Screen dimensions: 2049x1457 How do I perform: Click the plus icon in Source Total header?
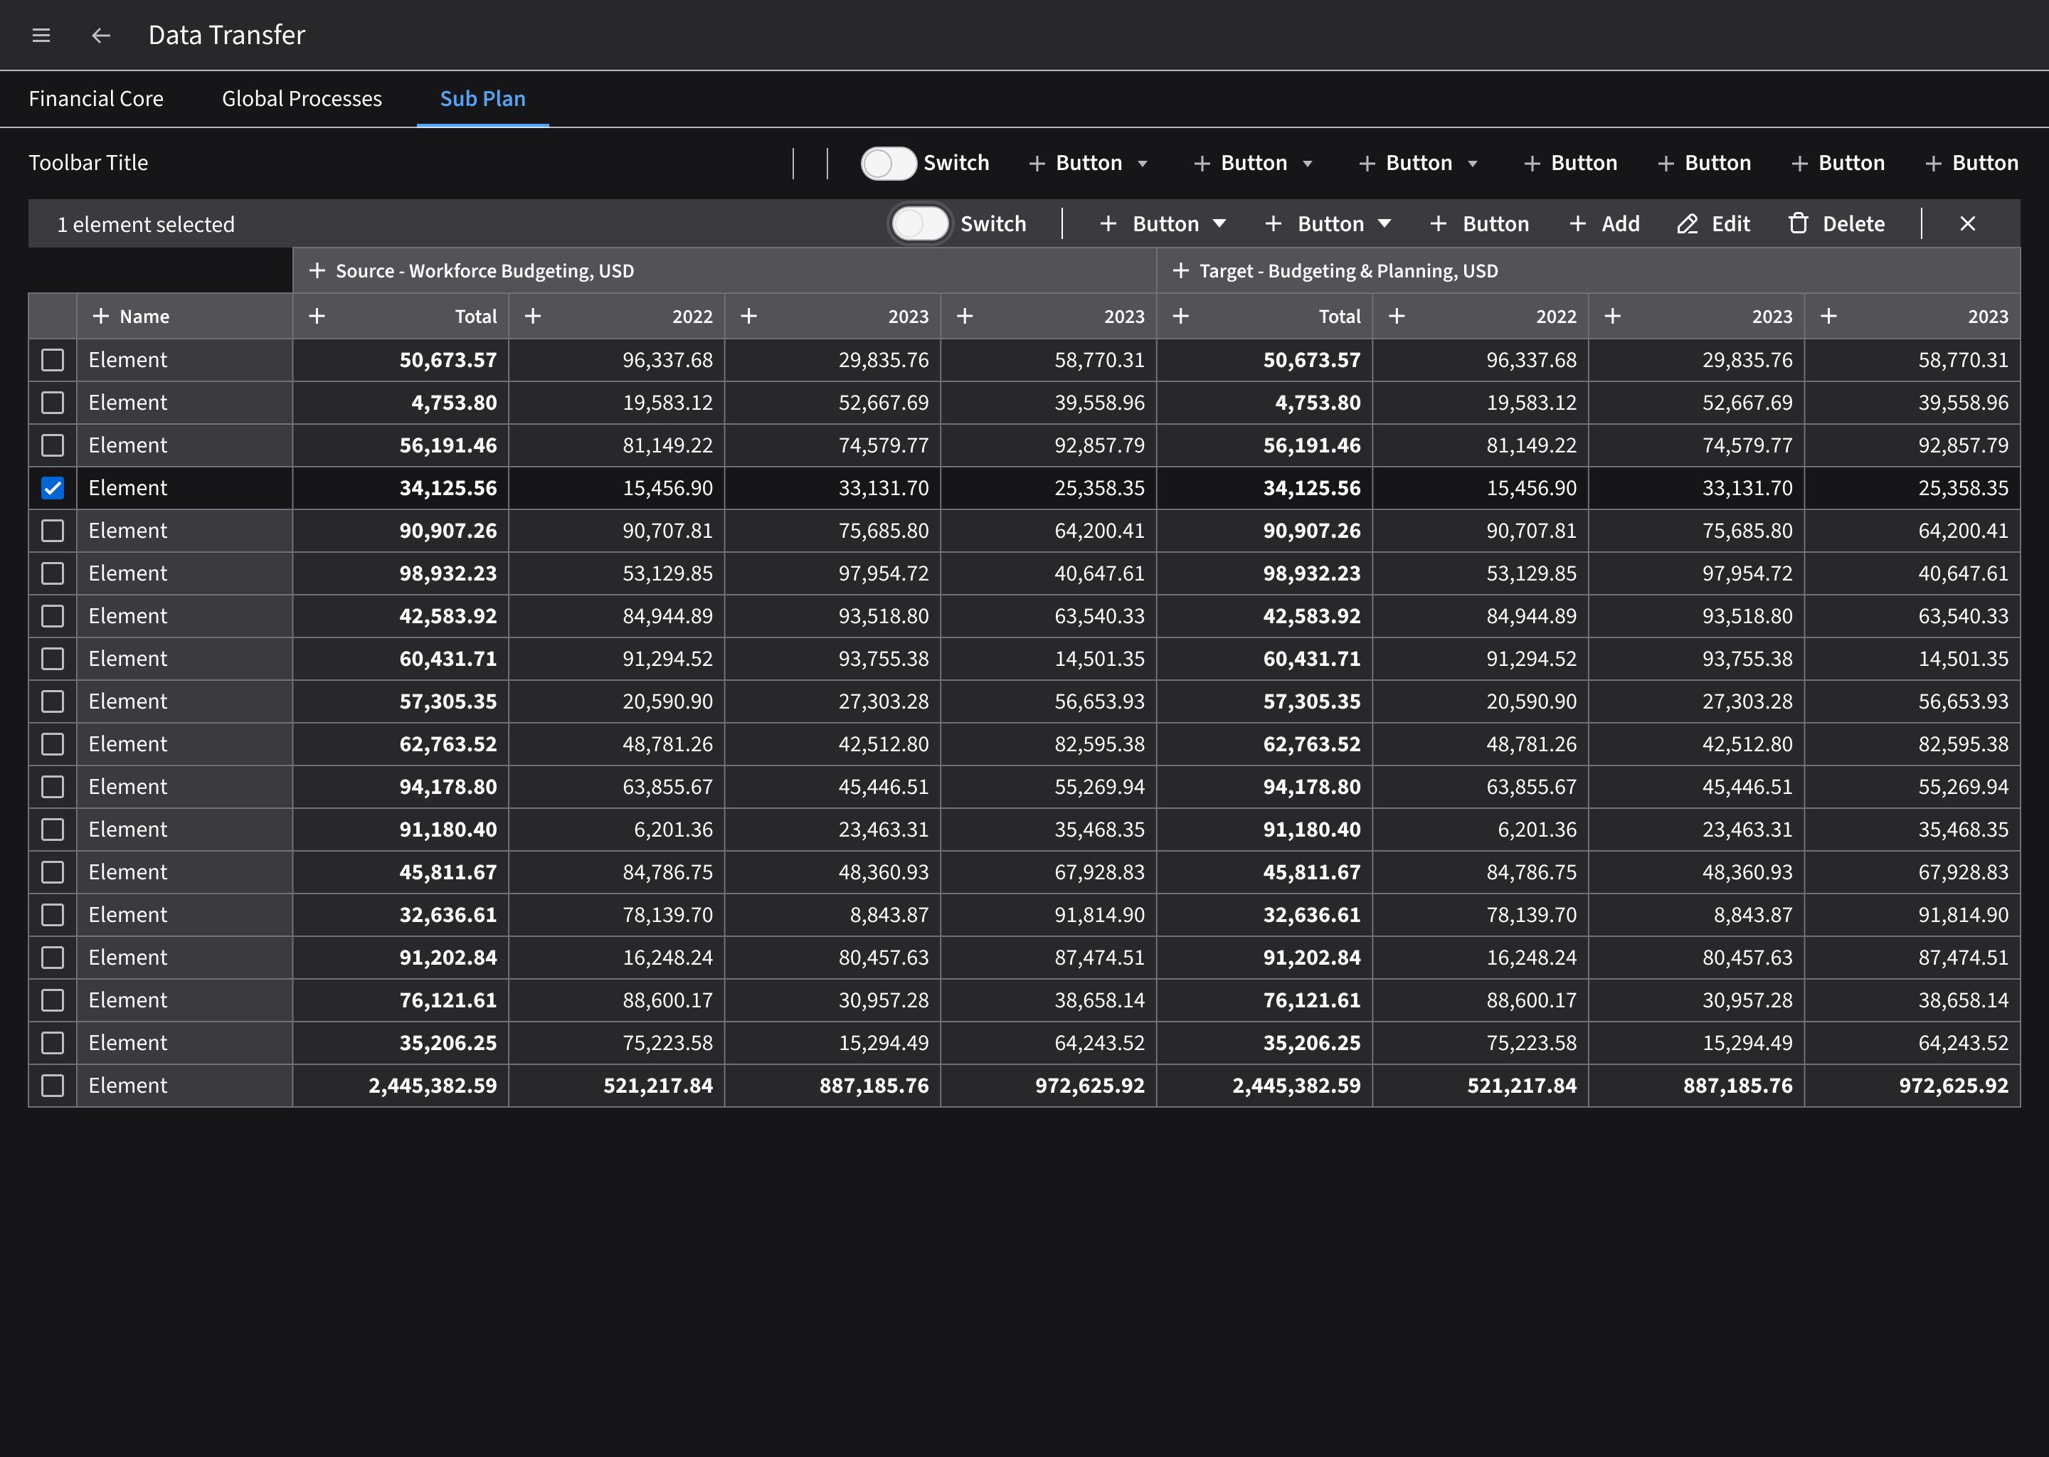pos(317,317)
